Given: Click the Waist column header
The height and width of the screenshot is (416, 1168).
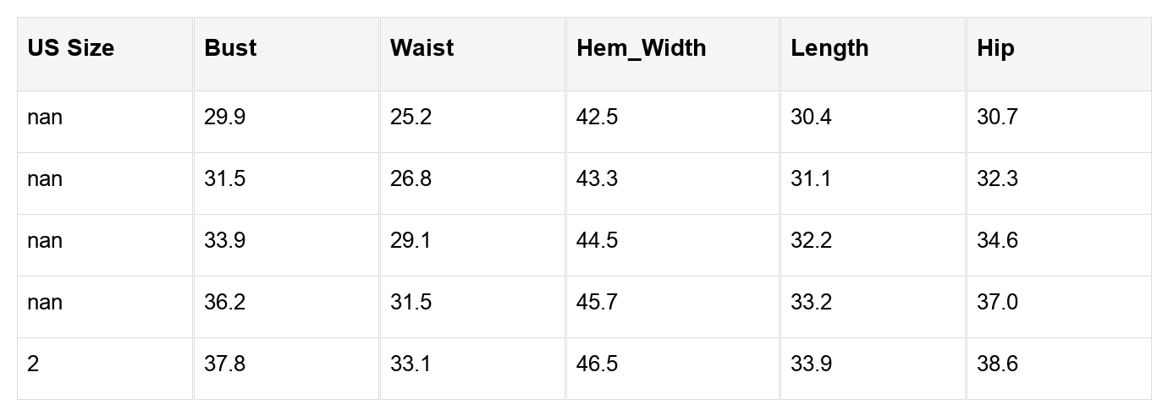Looking at the screenshot, I should tap(421, 48).
